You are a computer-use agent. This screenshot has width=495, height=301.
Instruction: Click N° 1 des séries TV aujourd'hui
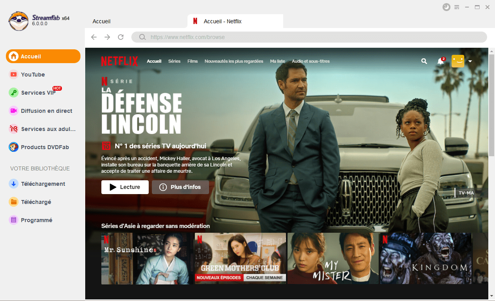pos(160,146)
